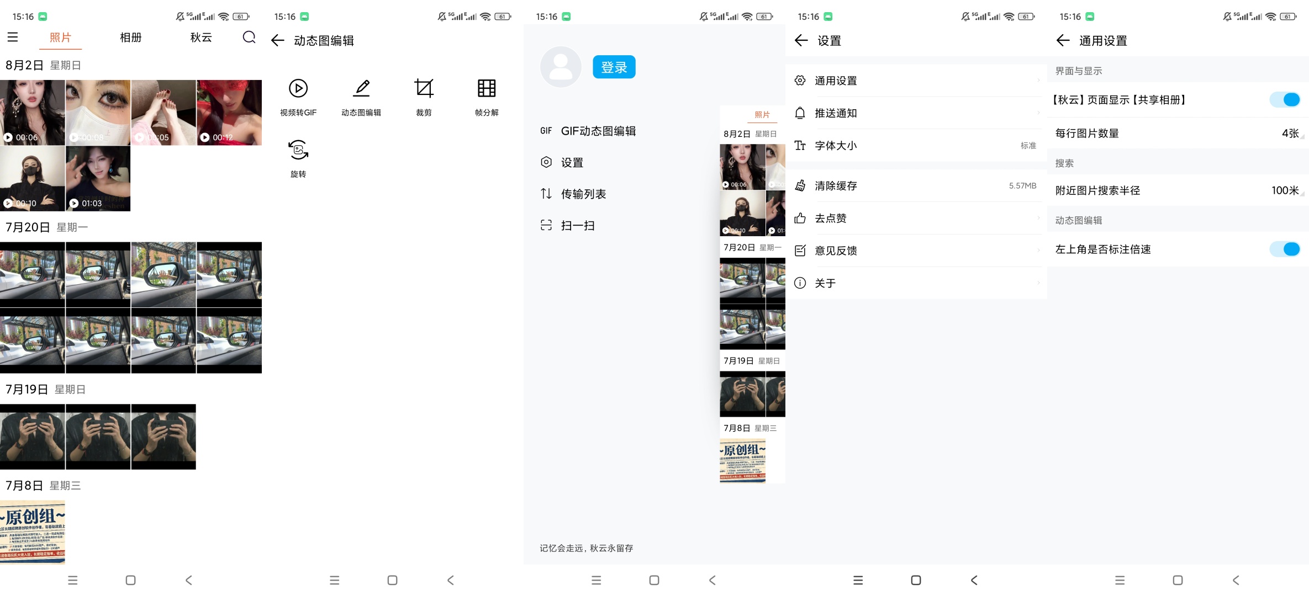The image size is (1309, 596).
Task: Open the 00:06 video thumbnail
Action: click(x=33, y=113)
